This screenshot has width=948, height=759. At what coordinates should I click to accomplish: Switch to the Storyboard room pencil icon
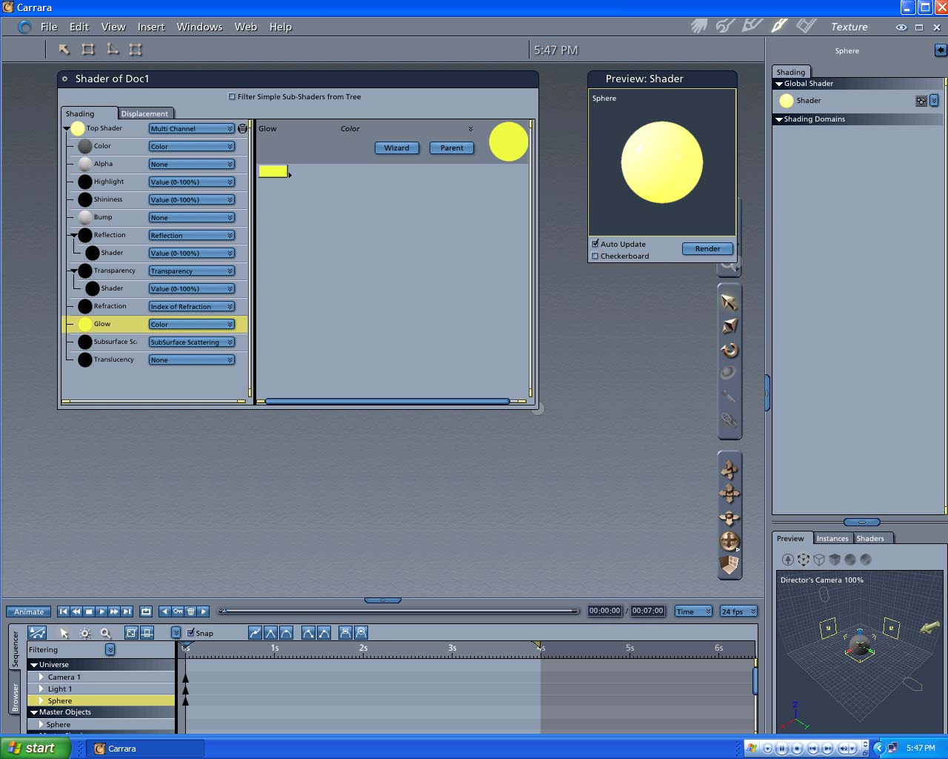pos(752,26)
